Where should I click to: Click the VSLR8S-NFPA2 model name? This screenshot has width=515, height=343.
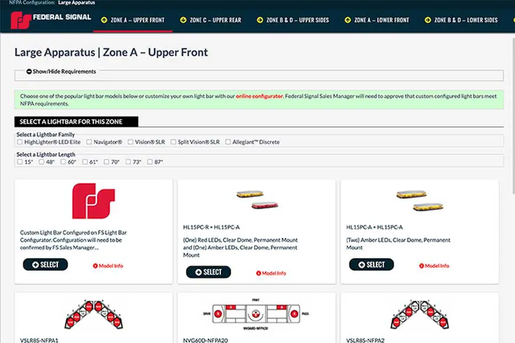point(365,340)
